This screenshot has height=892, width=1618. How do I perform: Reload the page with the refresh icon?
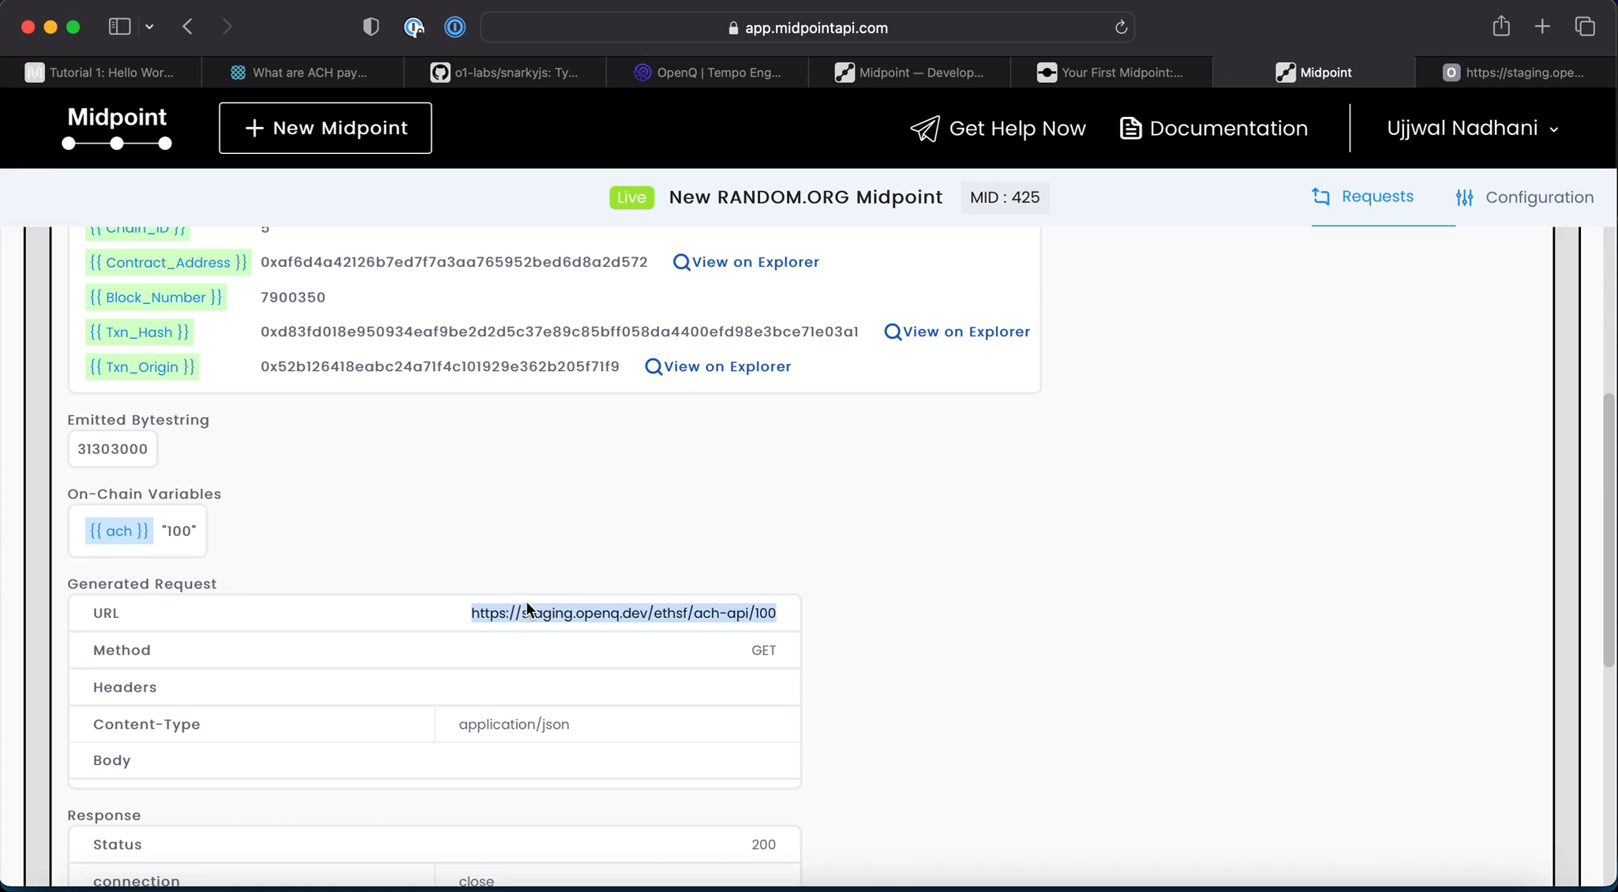coord(1121,28)
